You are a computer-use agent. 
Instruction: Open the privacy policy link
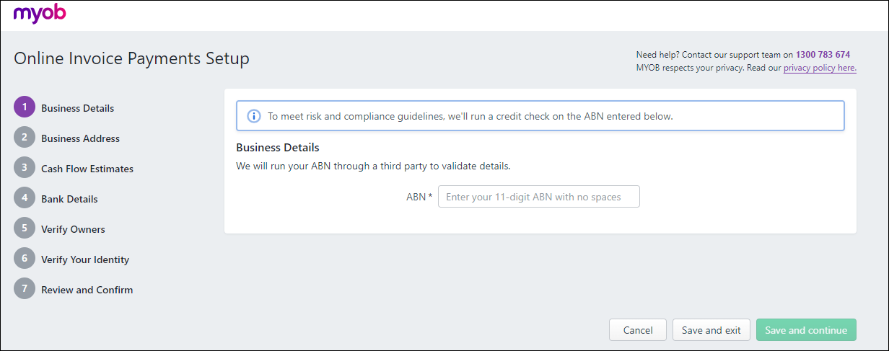click(x=819, y=68)
